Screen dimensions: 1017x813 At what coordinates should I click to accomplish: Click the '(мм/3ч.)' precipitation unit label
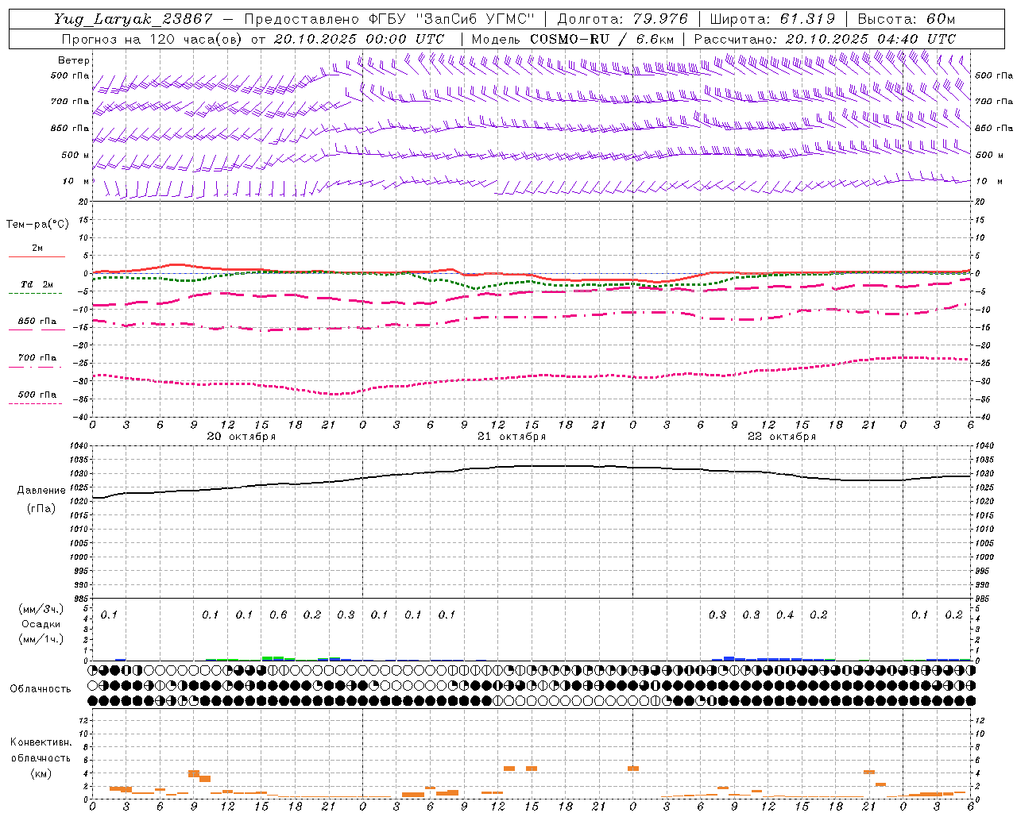click(41, 609)
